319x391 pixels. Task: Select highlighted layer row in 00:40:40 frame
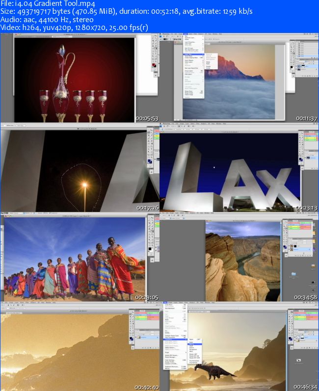[x=147, y=337]
